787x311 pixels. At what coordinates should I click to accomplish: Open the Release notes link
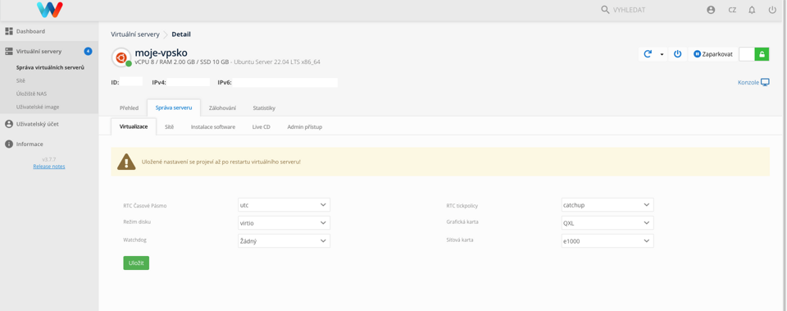pos(48,167)
